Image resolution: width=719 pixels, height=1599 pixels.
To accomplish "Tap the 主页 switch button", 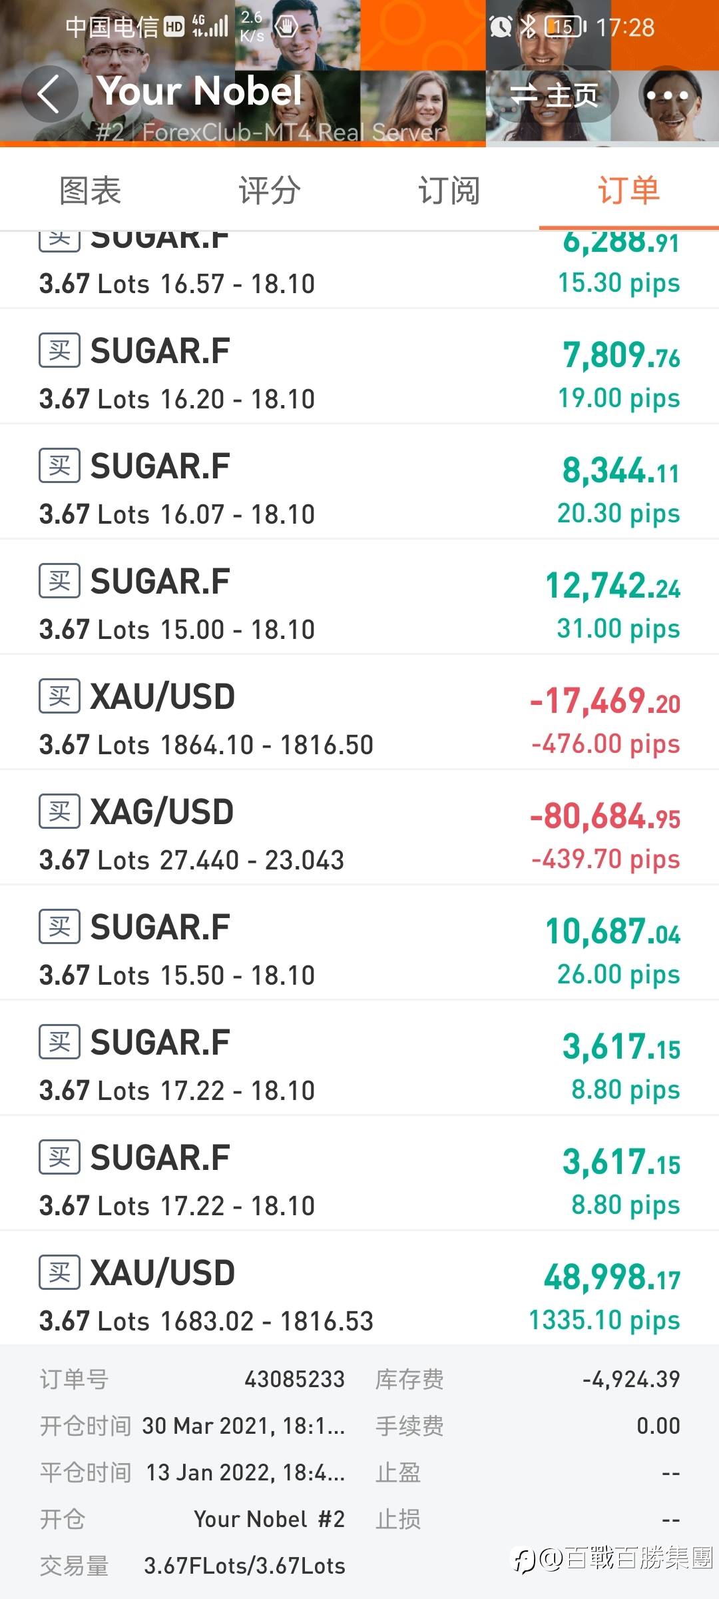I will pos(554,95).
